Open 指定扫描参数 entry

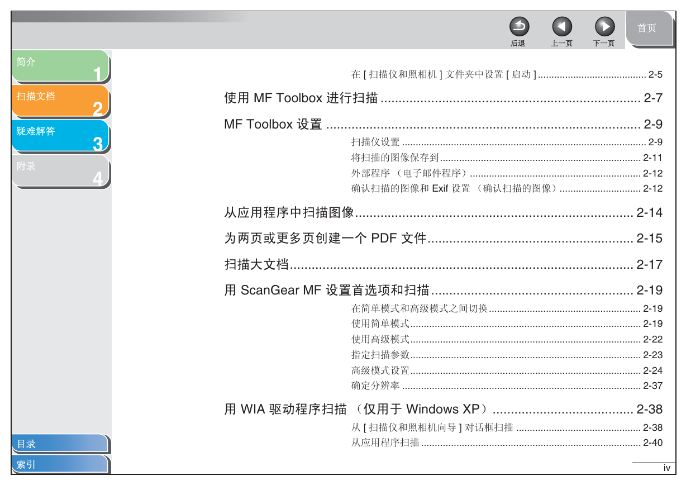point(507,355)
